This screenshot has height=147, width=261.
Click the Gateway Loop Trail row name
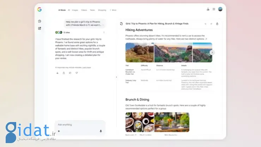(130, 81)
